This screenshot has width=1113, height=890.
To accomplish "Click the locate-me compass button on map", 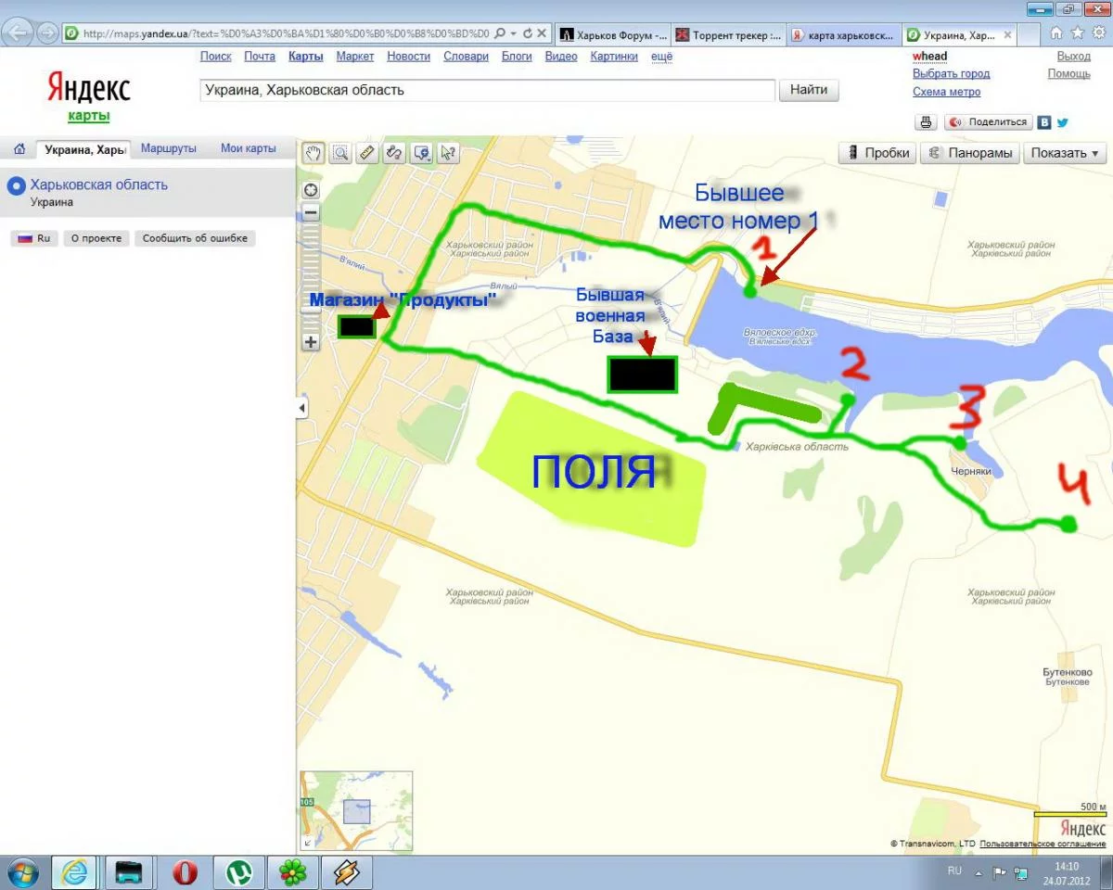I will (311, 190).
